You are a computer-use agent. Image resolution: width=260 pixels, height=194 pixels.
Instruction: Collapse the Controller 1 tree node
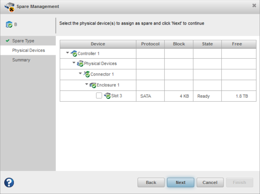(68, 53)
